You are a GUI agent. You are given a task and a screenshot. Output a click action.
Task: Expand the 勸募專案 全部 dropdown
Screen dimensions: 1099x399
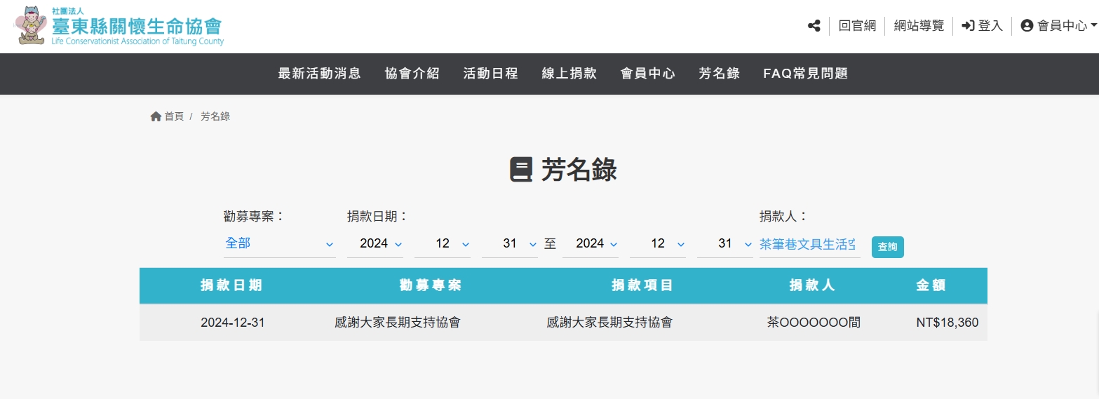pyautogui.click(x=279, y=244)
